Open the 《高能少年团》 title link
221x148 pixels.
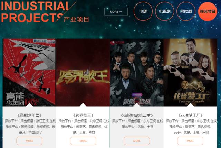click(29, 115)
